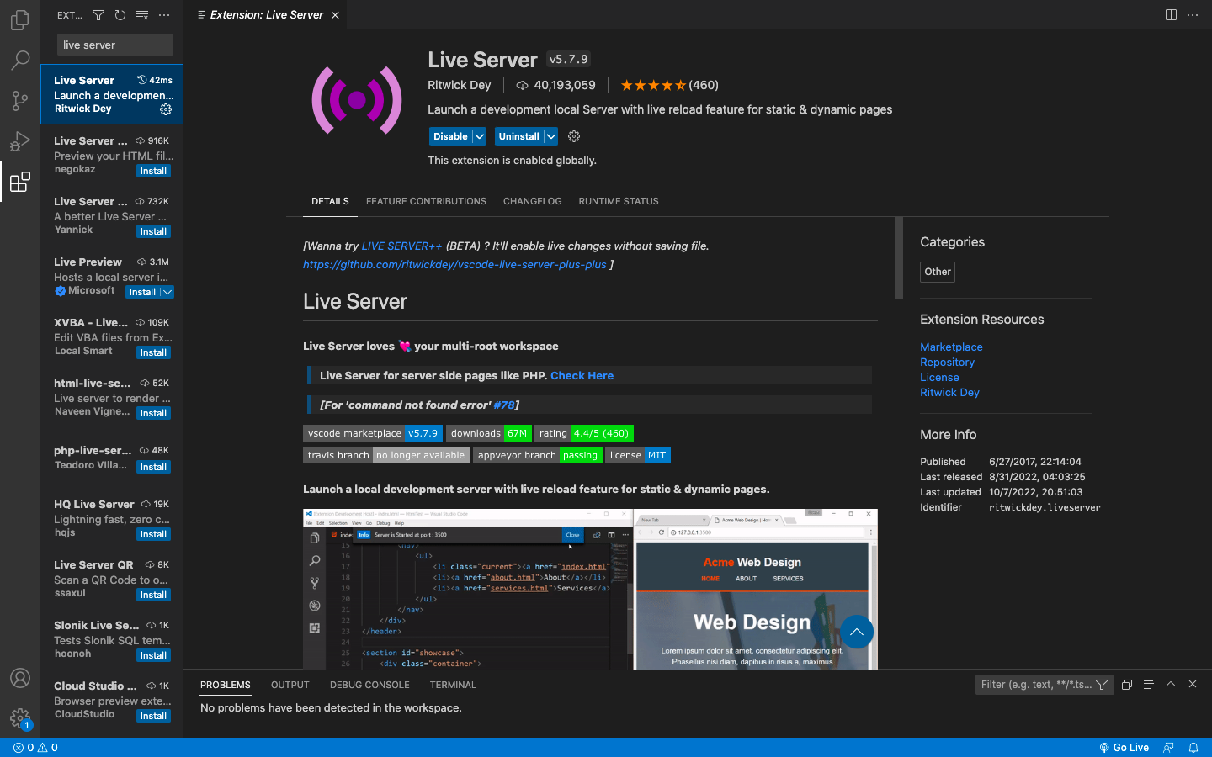Viewport: 1212px width, 757px height.
Task: Switch to Feature Contributions tab
Action: tap(426, 201)
